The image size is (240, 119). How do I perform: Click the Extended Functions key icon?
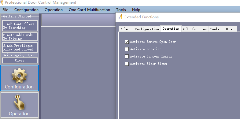(x=121, y=17)
